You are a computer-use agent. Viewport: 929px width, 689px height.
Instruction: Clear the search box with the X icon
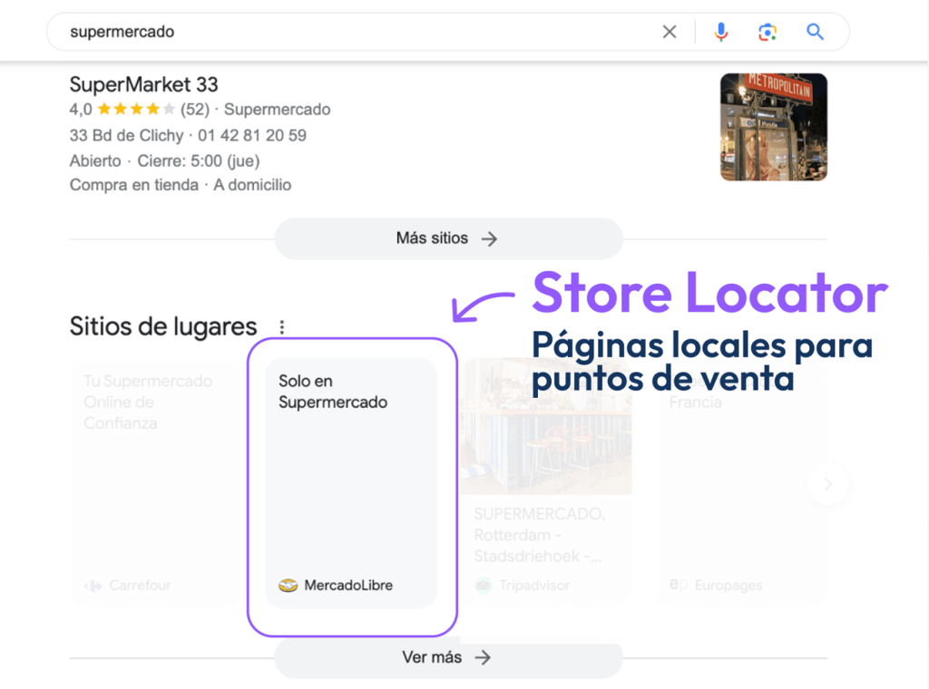click(x=669, y=32)
